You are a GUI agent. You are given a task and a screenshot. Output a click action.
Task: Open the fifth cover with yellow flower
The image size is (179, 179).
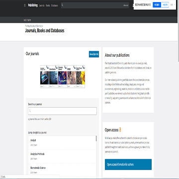pyautogui.click(x=81, y=77)
